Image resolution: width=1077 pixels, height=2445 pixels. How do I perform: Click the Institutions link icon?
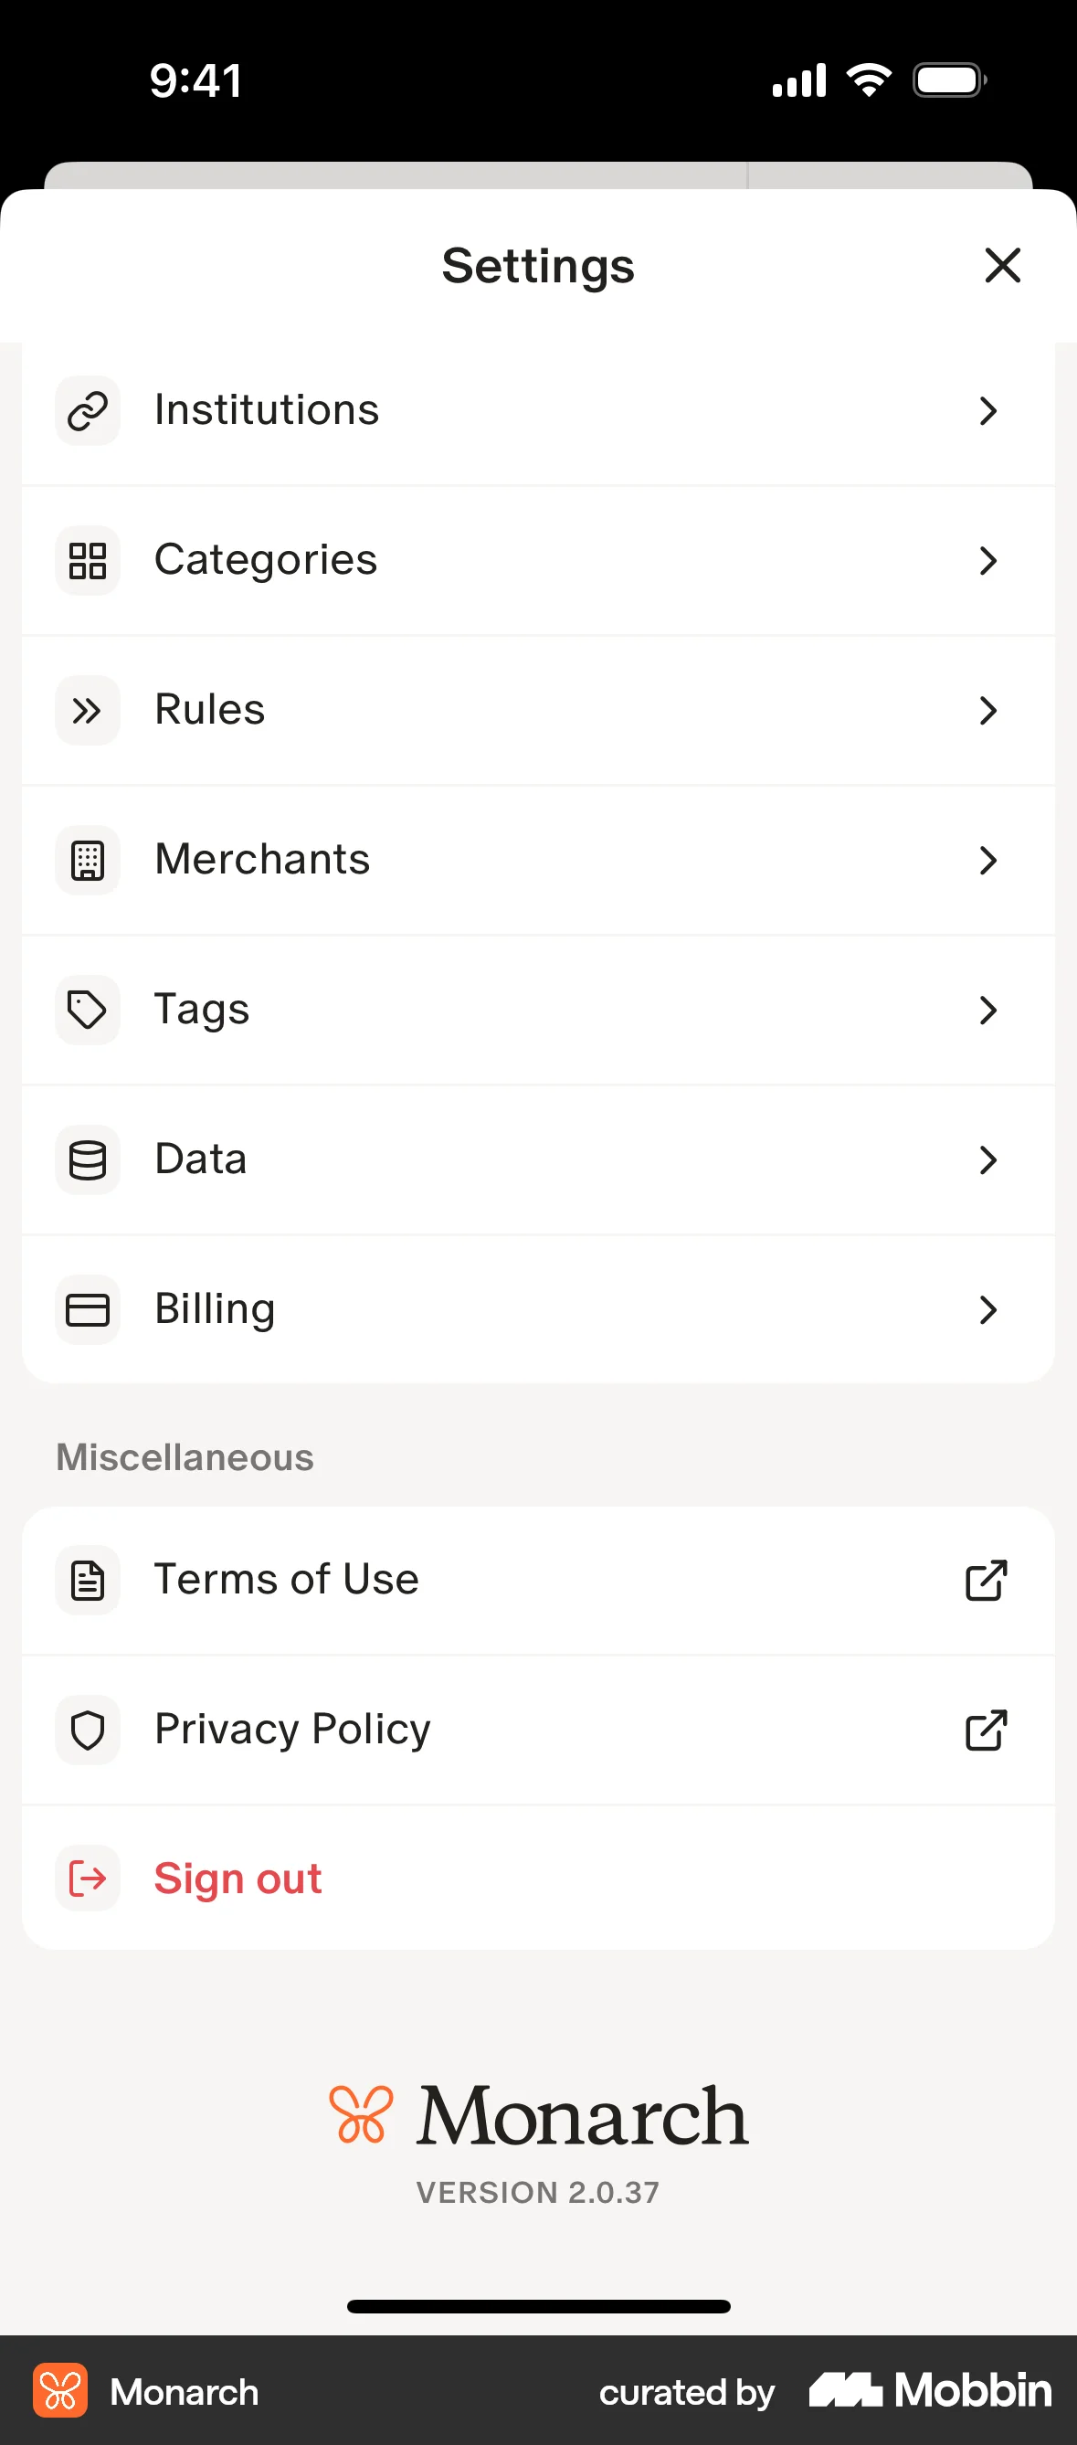88,411
